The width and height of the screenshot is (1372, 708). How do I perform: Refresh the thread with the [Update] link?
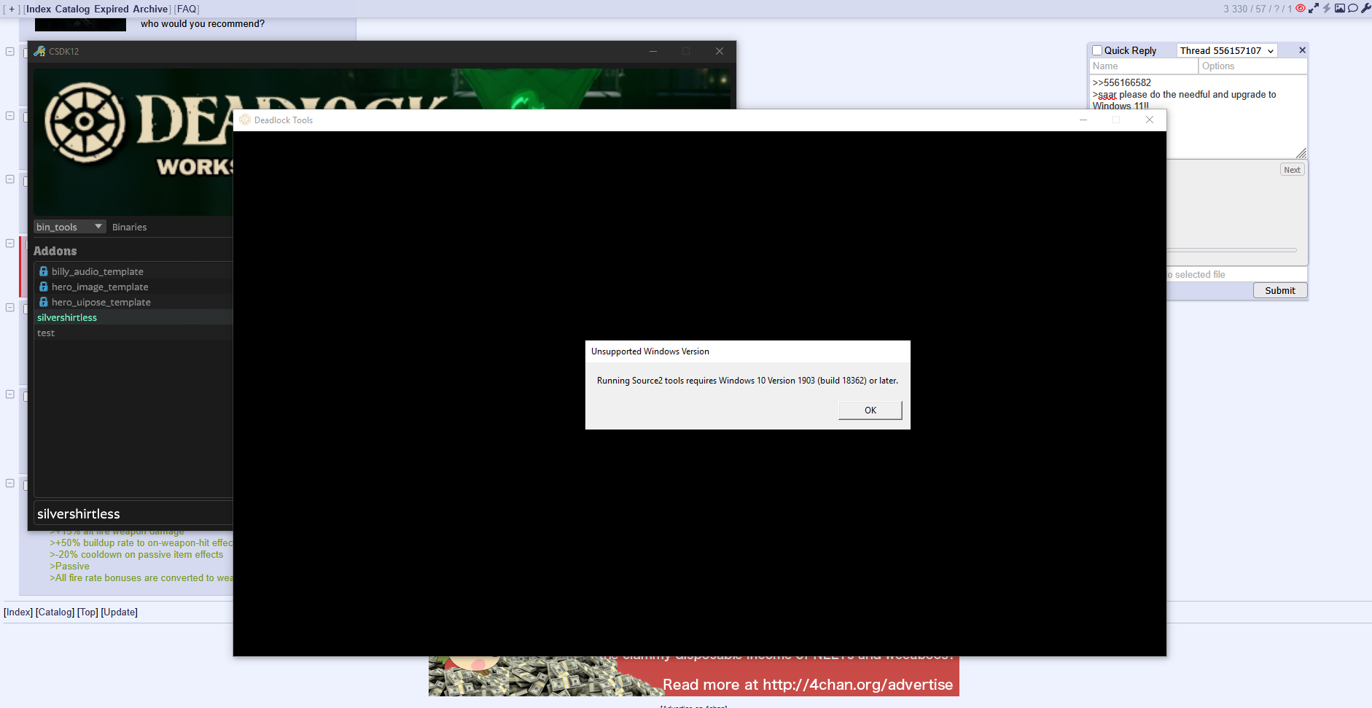click(120, 612)
